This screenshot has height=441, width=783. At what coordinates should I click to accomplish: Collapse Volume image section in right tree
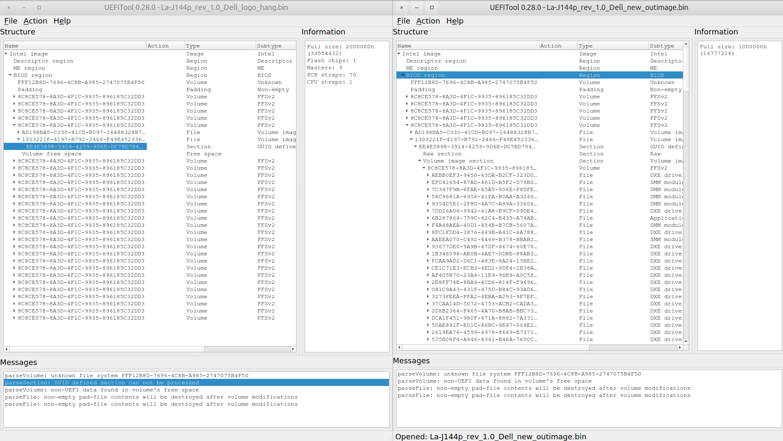tap(420, 161)
